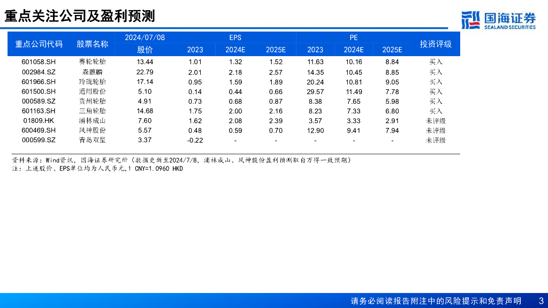Click stock code 002984.SZ
548x308 pixels.
(39, 72)
